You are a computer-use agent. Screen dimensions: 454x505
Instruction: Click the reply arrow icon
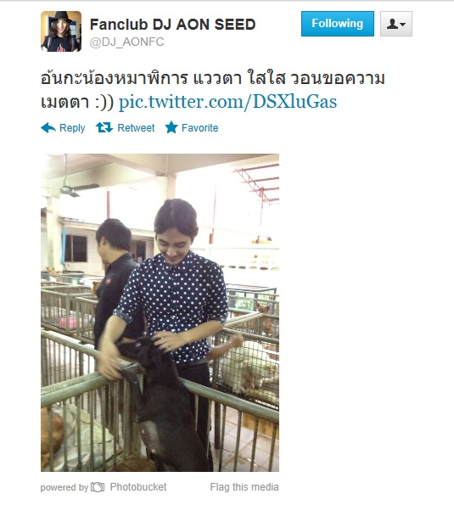(x=48, y=128)
